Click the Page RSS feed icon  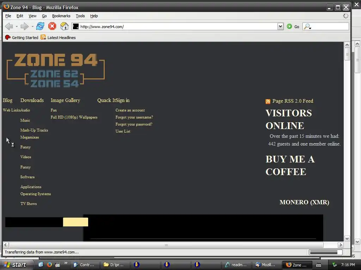(x=268, y=102)
